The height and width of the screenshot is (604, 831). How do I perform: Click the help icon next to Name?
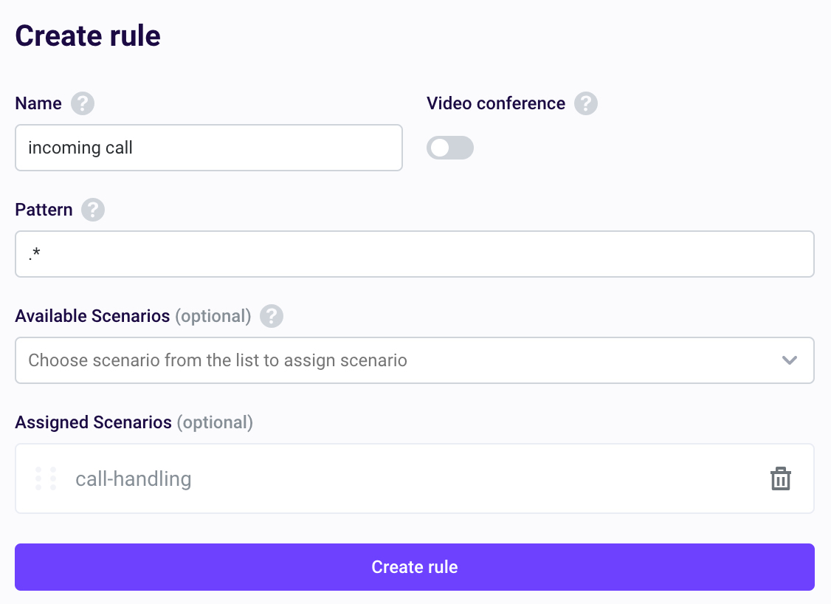click(x=83, y=103)
